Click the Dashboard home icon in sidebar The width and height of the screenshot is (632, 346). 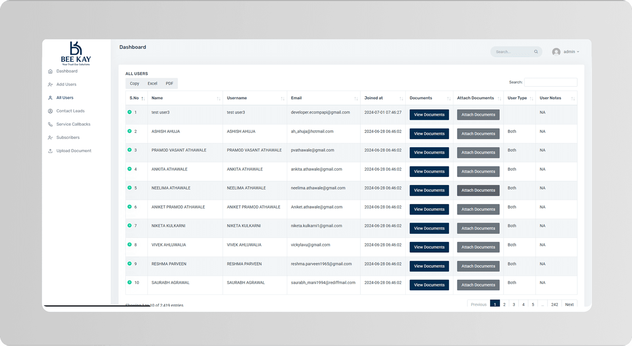click(x=50, y=71)
